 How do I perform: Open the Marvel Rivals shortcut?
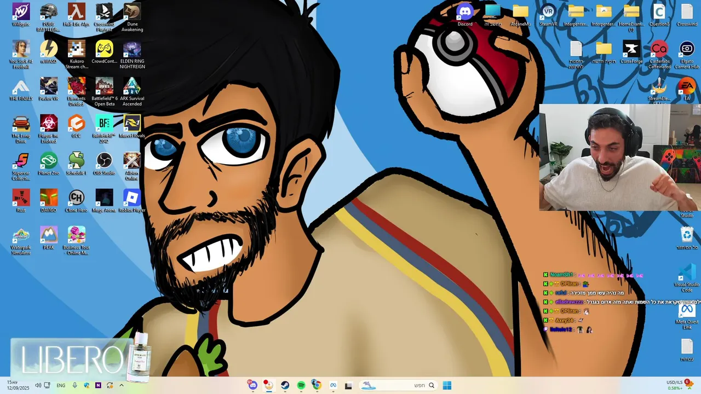[132, 126]
